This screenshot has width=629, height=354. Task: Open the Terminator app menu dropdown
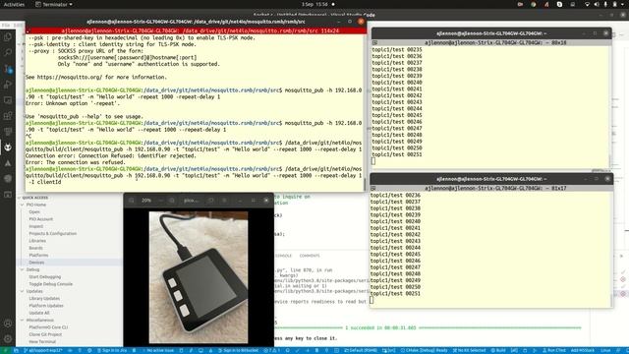click(54, 4)
